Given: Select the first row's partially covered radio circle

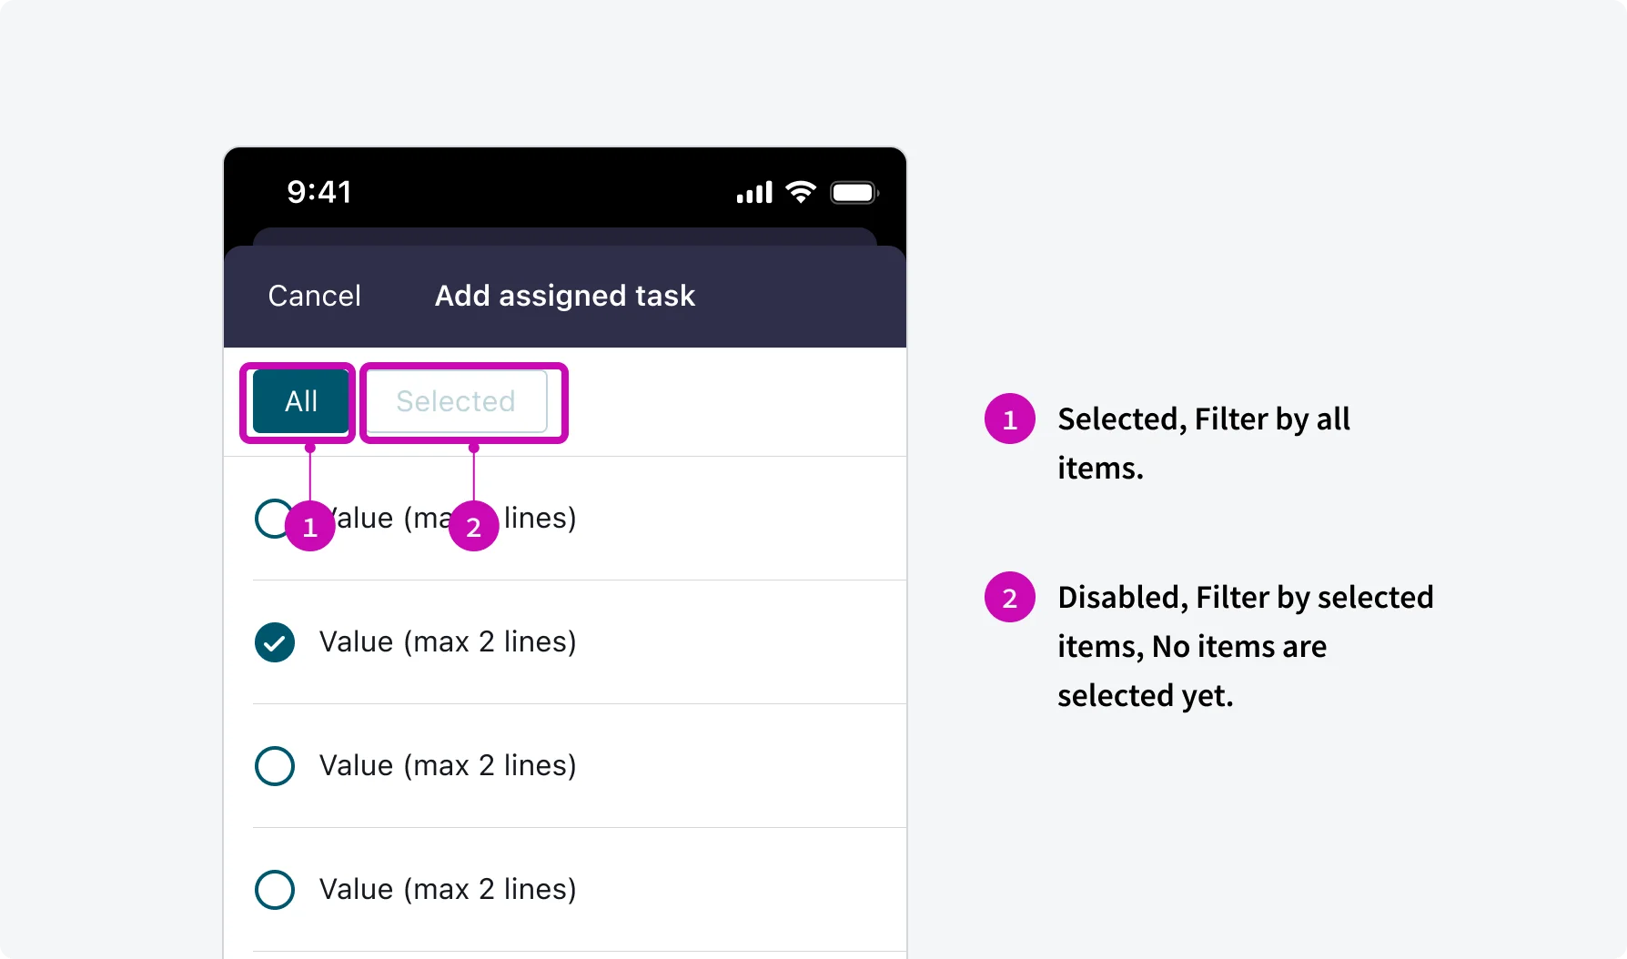Looking at the screenshot, I should pos(268,519).
